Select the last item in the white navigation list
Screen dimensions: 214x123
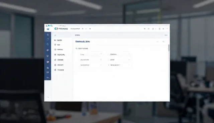point(59,70)
